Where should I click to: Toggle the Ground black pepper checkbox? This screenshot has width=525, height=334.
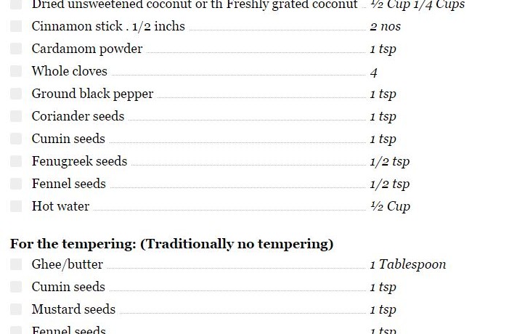coord(16,94)
